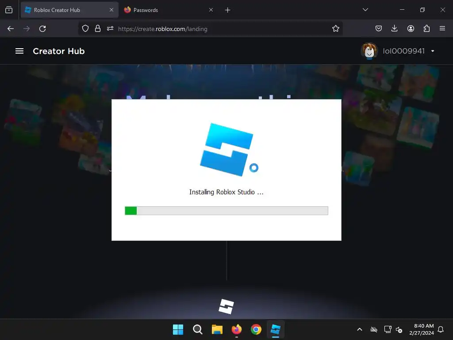Open the Extensions menu
Screen dimensions: 453x340
pyautogui.click(x=426, y=29)
